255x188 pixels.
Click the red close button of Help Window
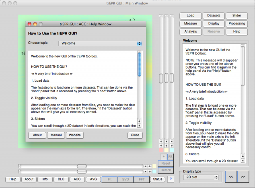[x=30, y=24]
